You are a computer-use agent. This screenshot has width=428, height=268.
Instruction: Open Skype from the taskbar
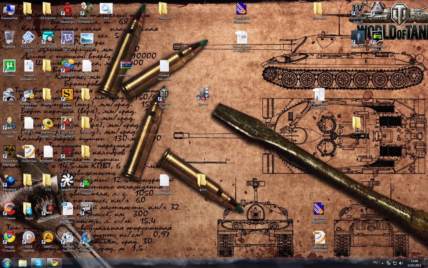pos(38,263)
